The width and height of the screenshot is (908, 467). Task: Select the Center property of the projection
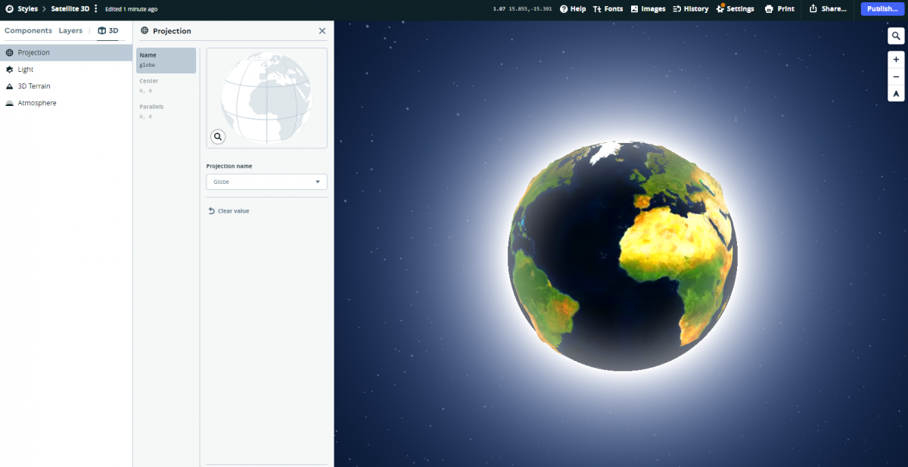point(166,85)
